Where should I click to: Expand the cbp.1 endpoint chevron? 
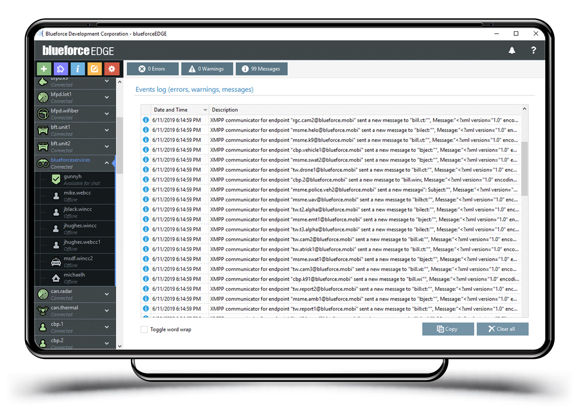107,327
